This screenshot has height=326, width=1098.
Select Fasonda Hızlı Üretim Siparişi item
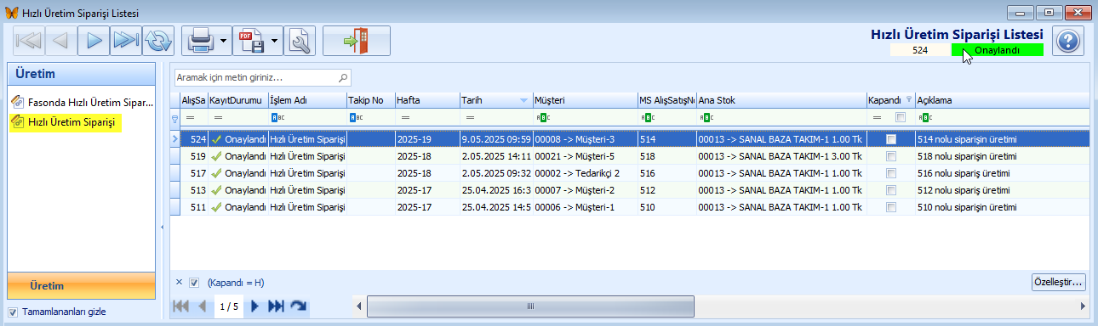(82, 102)
